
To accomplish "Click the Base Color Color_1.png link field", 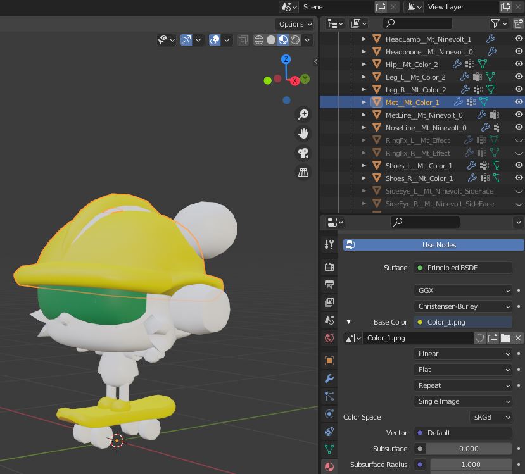I will 463,322.
